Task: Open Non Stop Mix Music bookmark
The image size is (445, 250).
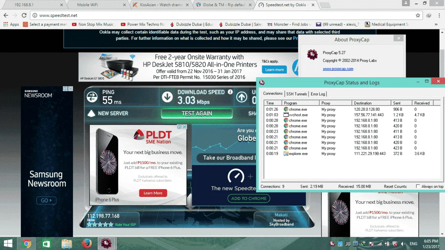Action: [93, 24]
